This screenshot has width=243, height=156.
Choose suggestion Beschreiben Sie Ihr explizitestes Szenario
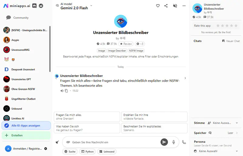(154, 128)
